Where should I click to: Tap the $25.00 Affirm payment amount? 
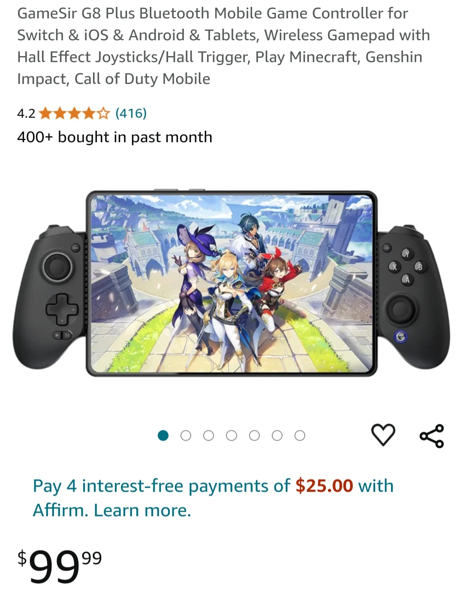pos(324,486)
